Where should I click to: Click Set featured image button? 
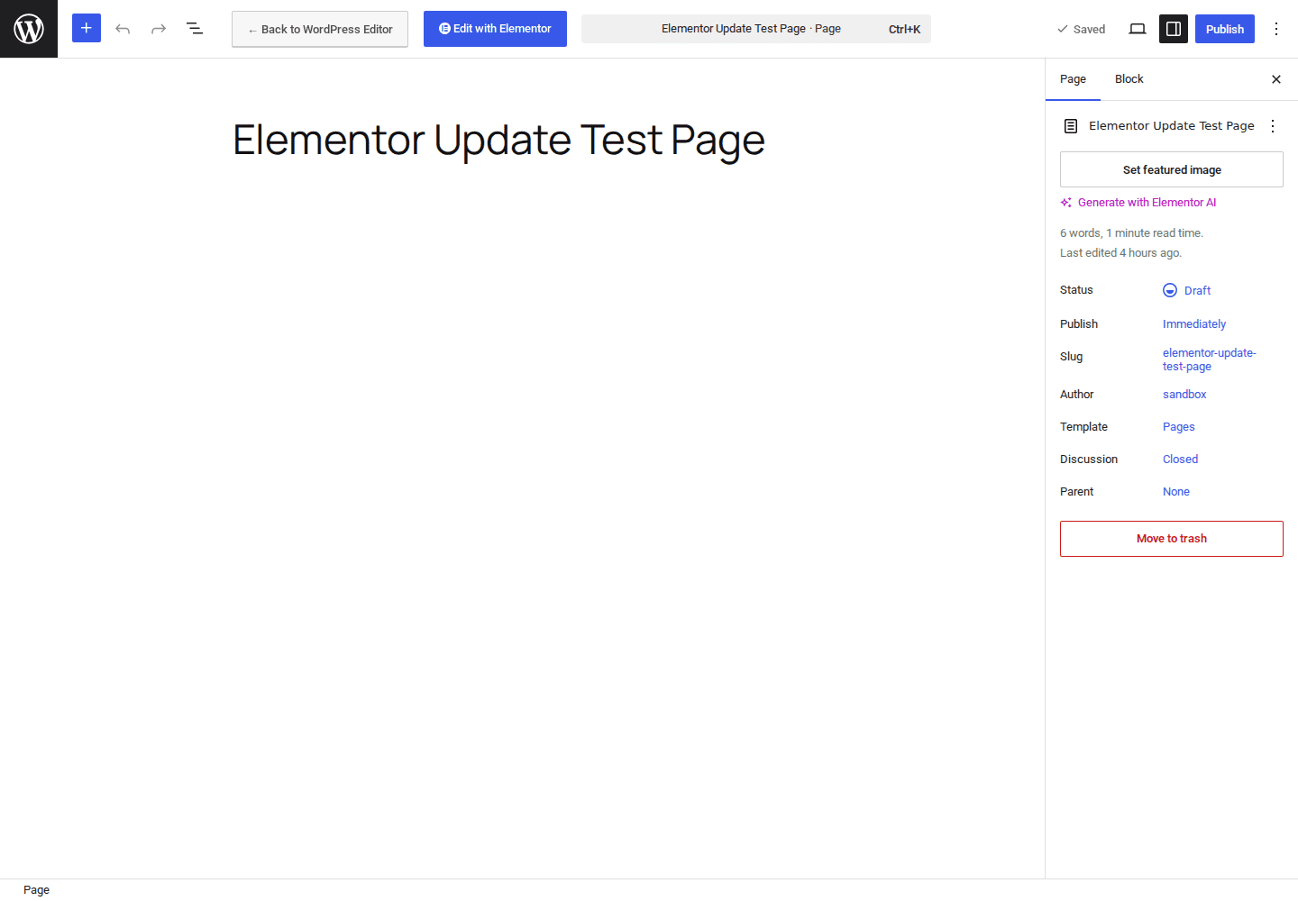pos(1172,169)
